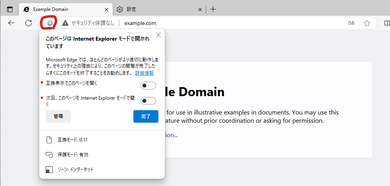Open the tab actions menu icon

pos(9,9)
